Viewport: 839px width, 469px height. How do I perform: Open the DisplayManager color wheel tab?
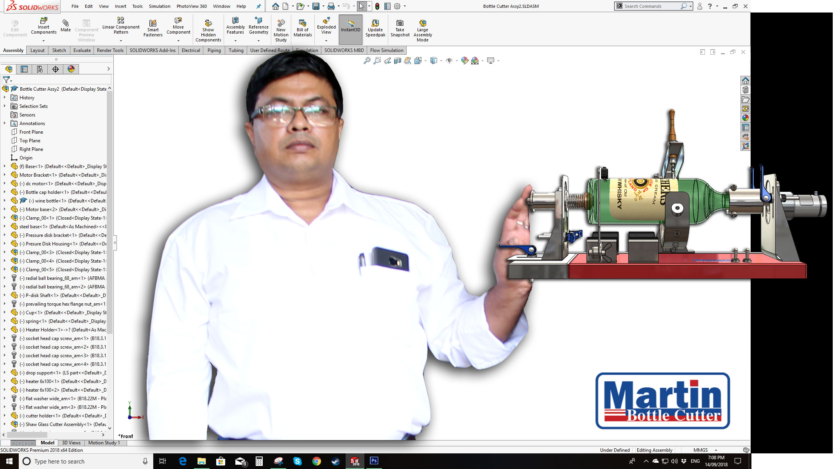[x=71, y=69]
